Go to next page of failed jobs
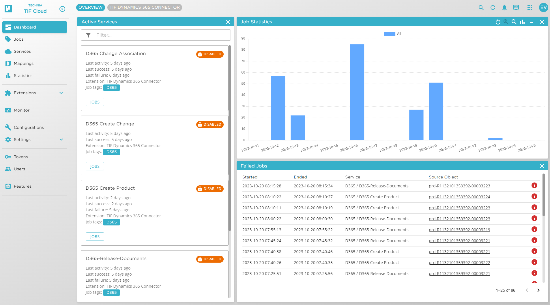550x305 pixels. tap(538, 290)
